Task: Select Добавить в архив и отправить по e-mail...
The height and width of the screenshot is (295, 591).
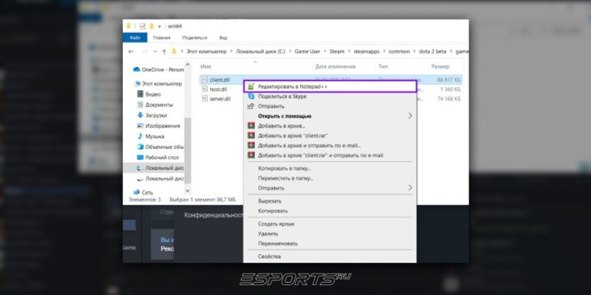Action: pos(330,145)
